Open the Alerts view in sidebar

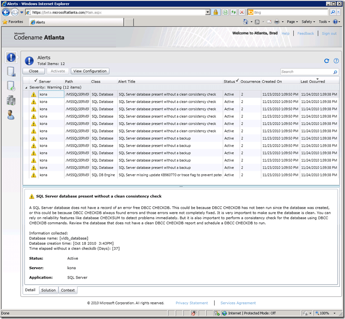11,57
